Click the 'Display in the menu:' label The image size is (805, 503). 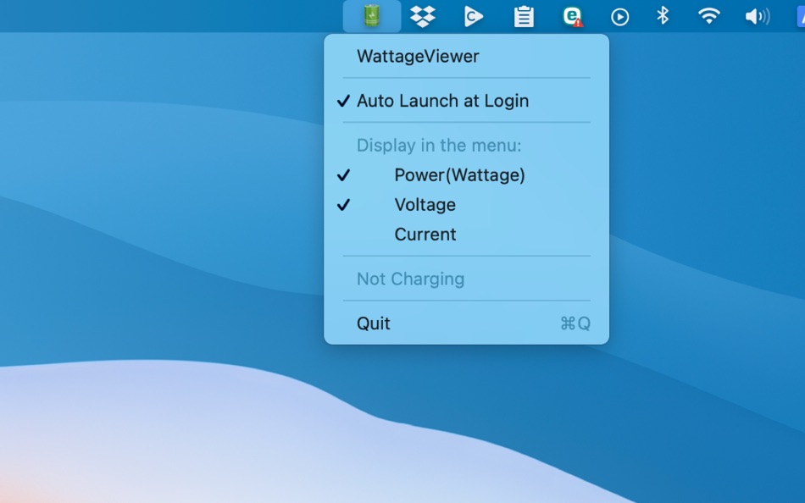pos(438,146)
